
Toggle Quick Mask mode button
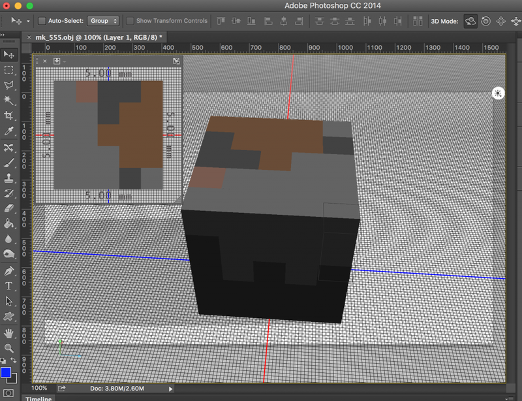click(x=9, y=392)
